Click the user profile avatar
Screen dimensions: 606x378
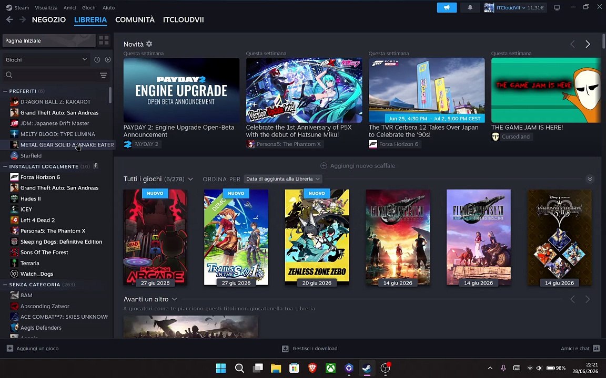[489, 7]
